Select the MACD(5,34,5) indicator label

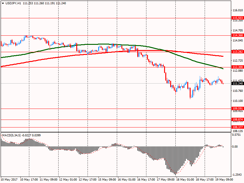click(x=11, y=135)
